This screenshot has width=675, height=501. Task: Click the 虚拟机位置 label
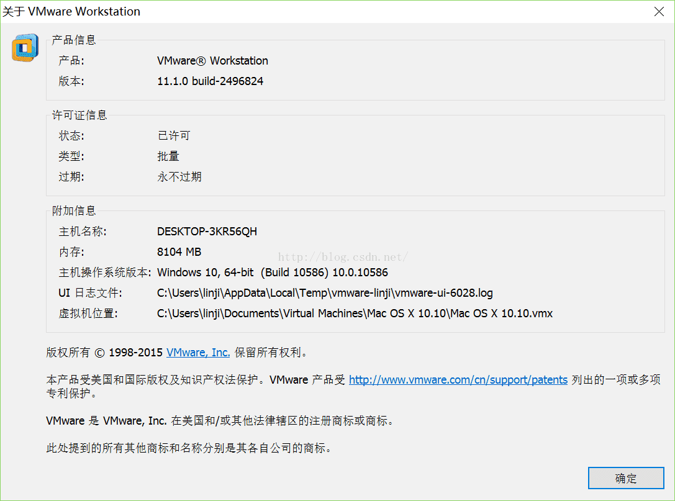88,314
